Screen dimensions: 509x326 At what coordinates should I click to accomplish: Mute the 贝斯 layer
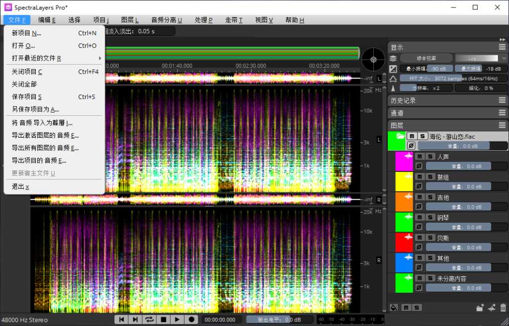click(x=420, y=238)
